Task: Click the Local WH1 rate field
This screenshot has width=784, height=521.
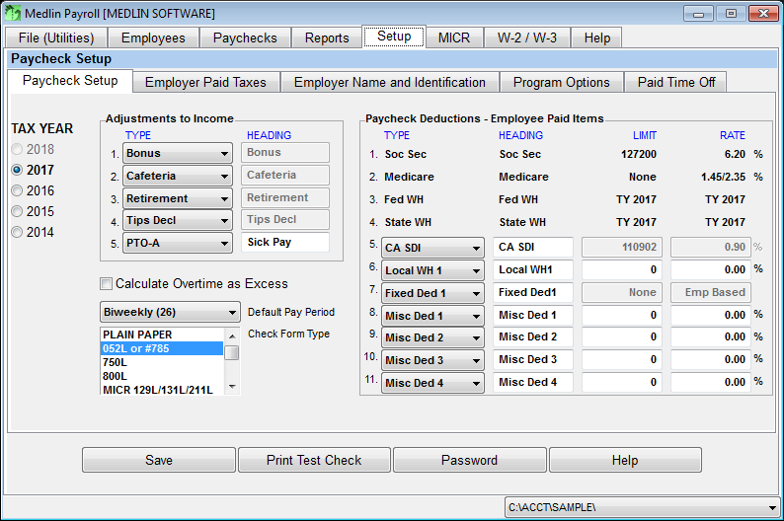Action: [x=711, y=270]
